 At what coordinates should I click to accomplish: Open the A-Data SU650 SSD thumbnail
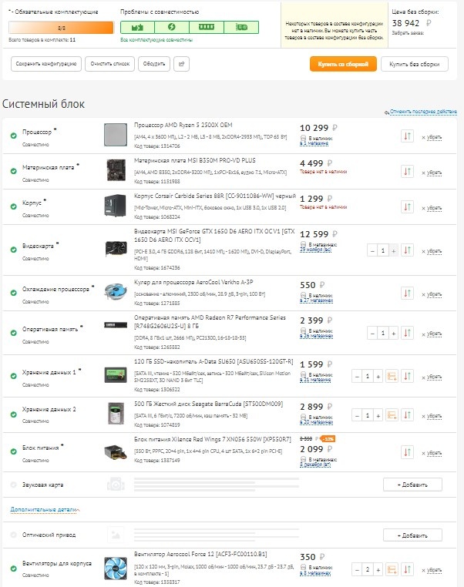click(x=116, y=374)
